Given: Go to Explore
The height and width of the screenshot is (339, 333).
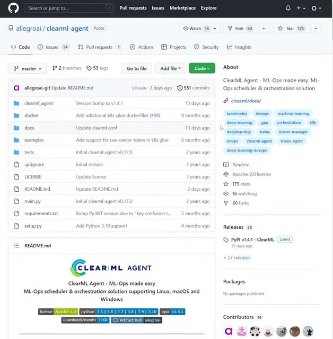Looking at the screenshot, I should [208, 8].
